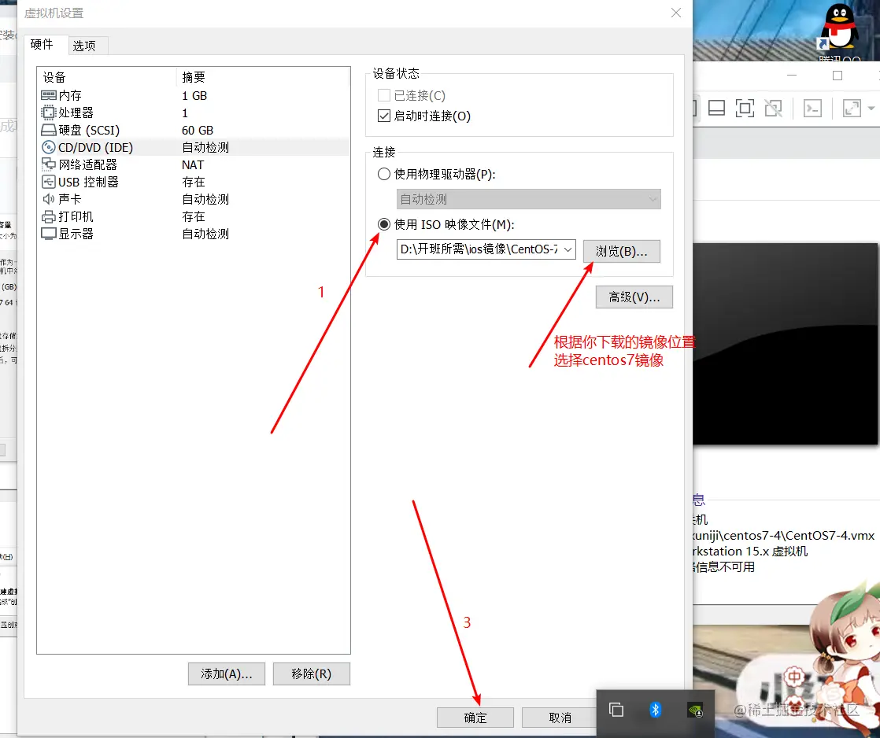Image resolution: width=880 pixels, height=738 pixels.
Task: Open Task View icon in taskbar
Action: click(x=616, y=710)
